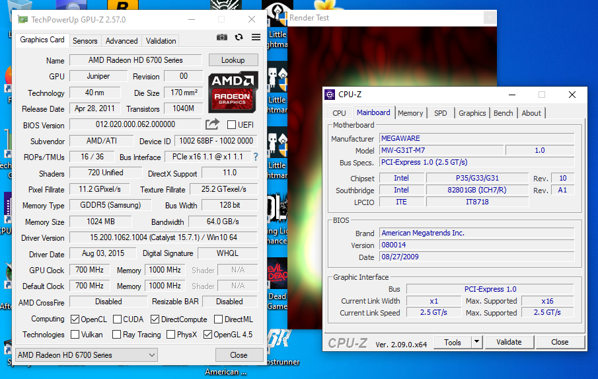This screenshot has width=598, height=379.
Task: Switch to the Graphics Card tab
Action: [x=42, y=40]
